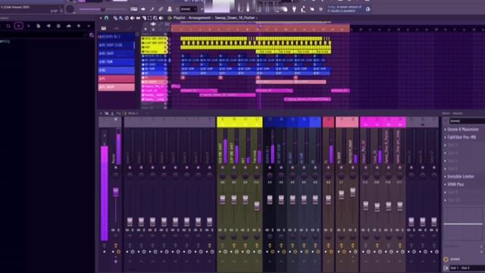Screen dimensions: 485x273
Task: Click the playback speaker tool in playlist toolbar
Action: 161,18
